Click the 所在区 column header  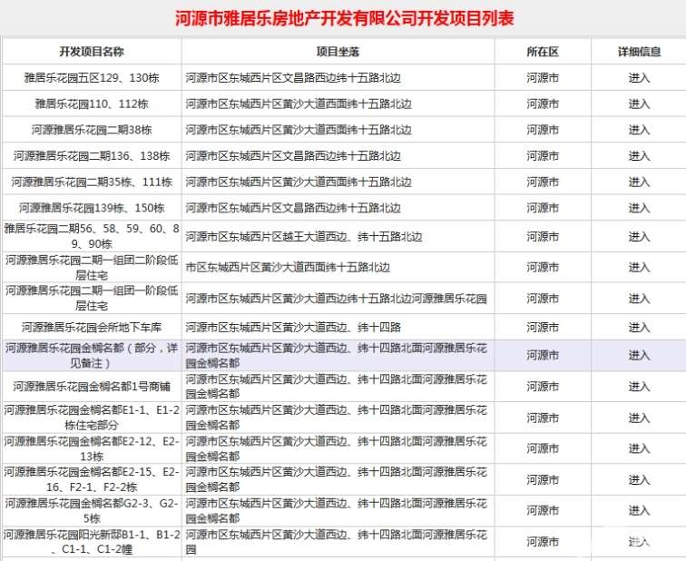click(543, 52)
